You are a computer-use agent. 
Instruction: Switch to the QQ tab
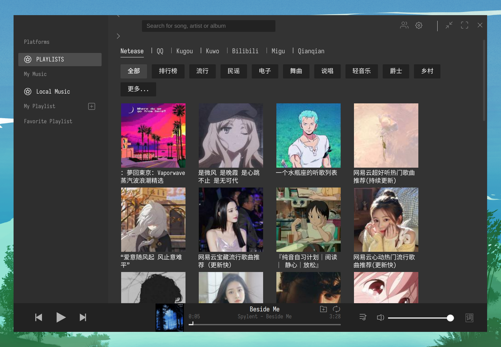pyautogui.click(x=160, y=51)
